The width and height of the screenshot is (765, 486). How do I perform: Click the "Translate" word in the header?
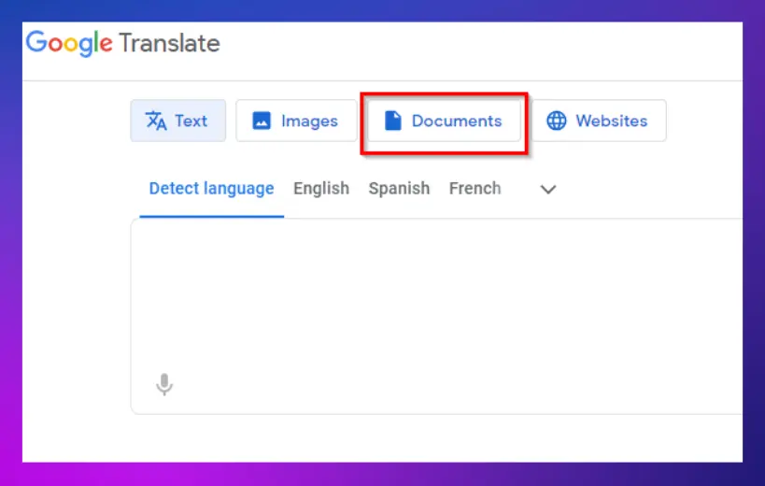point(169,43)
